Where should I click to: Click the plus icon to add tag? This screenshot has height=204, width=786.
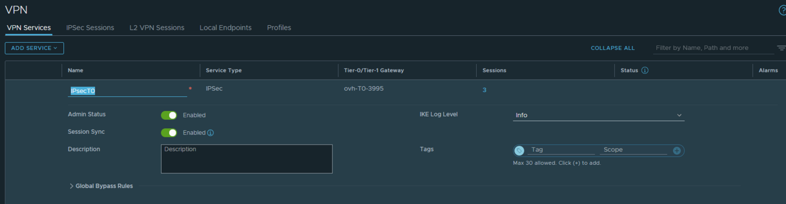tap(677, 150)
